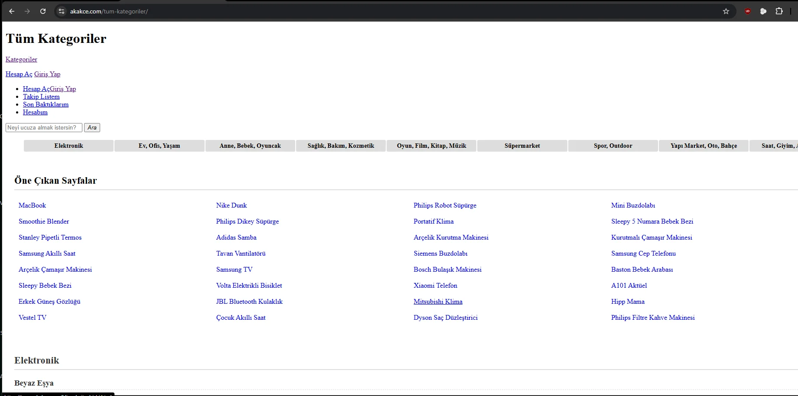Open the site information icon beside the URL
The width and height of the screenshot is (798, 396).
(x=62, y=11)
